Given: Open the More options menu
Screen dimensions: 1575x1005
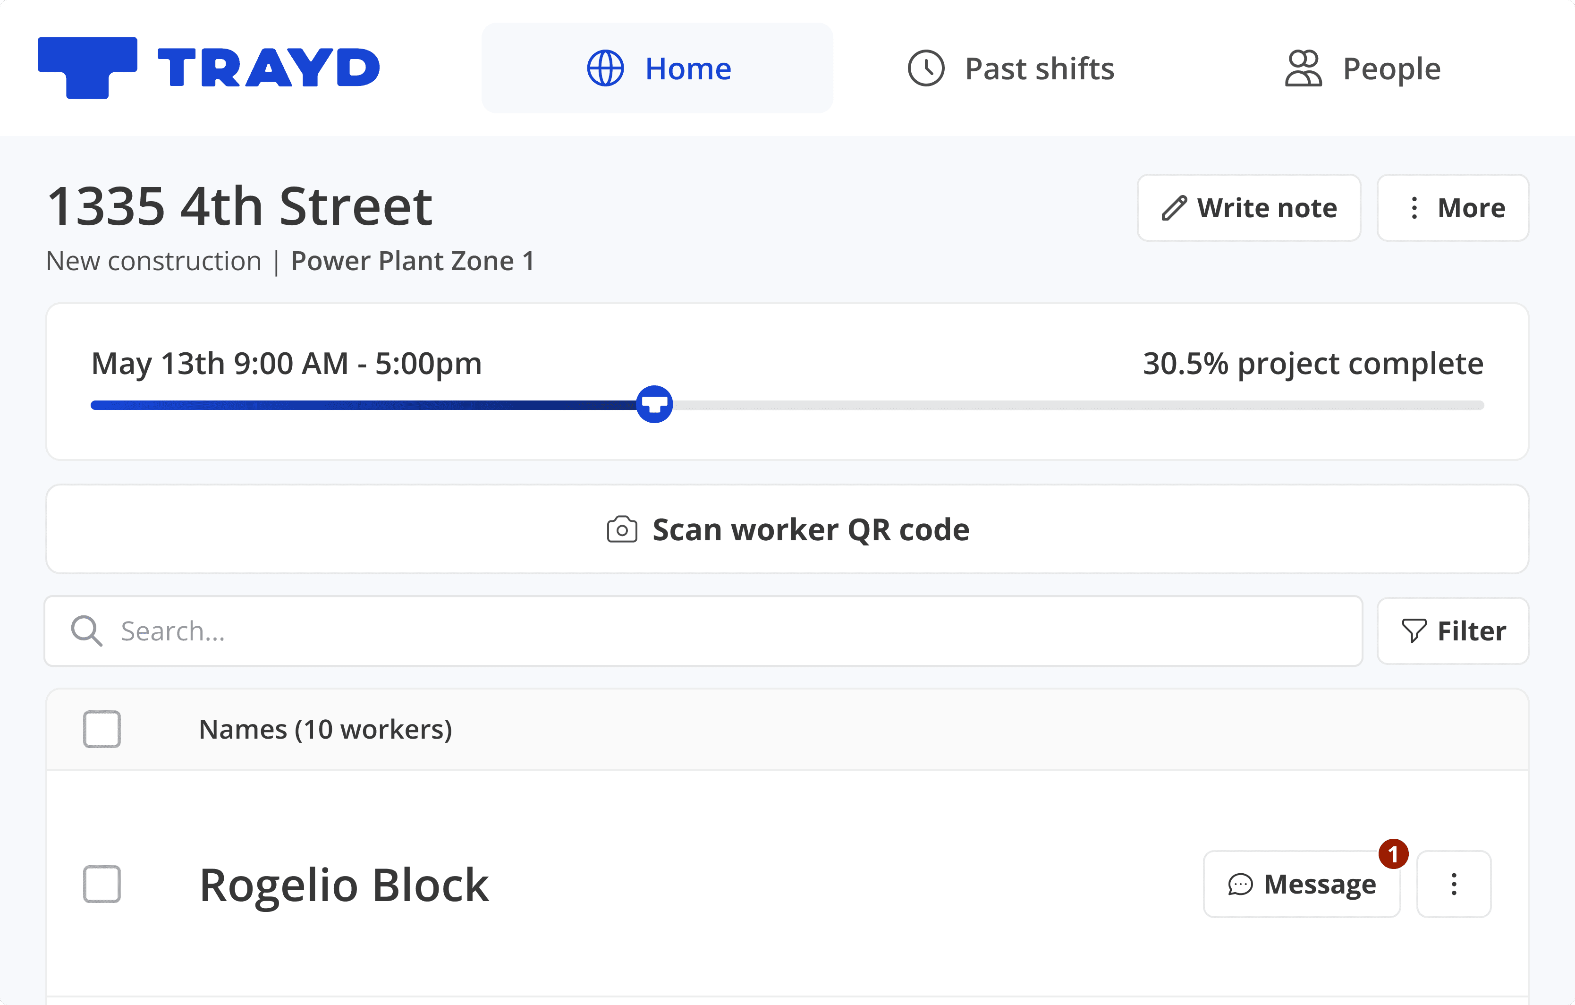Looking at the screenshot, I should (x=1453, y=208).
